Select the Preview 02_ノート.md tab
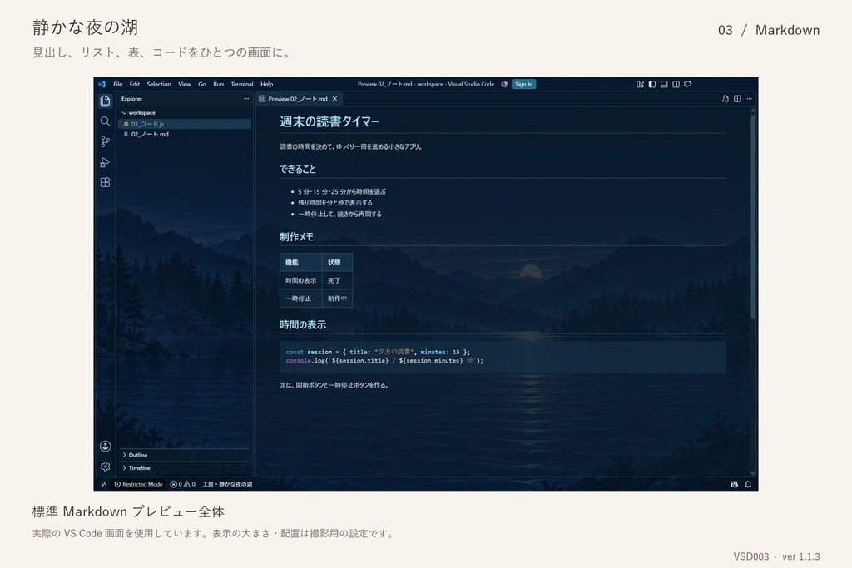This screenshot has height=568, width=852. pyautogui.click(x=298, y=99)
